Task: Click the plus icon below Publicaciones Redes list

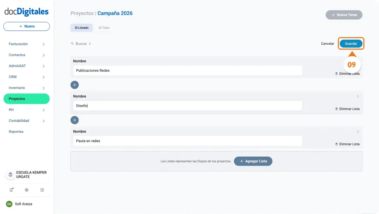Action: (x=74, y=85)
